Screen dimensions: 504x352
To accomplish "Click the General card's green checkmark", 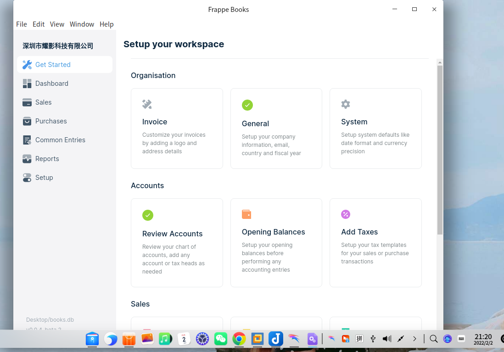I will pyautogui.click(x=247, y=105).
